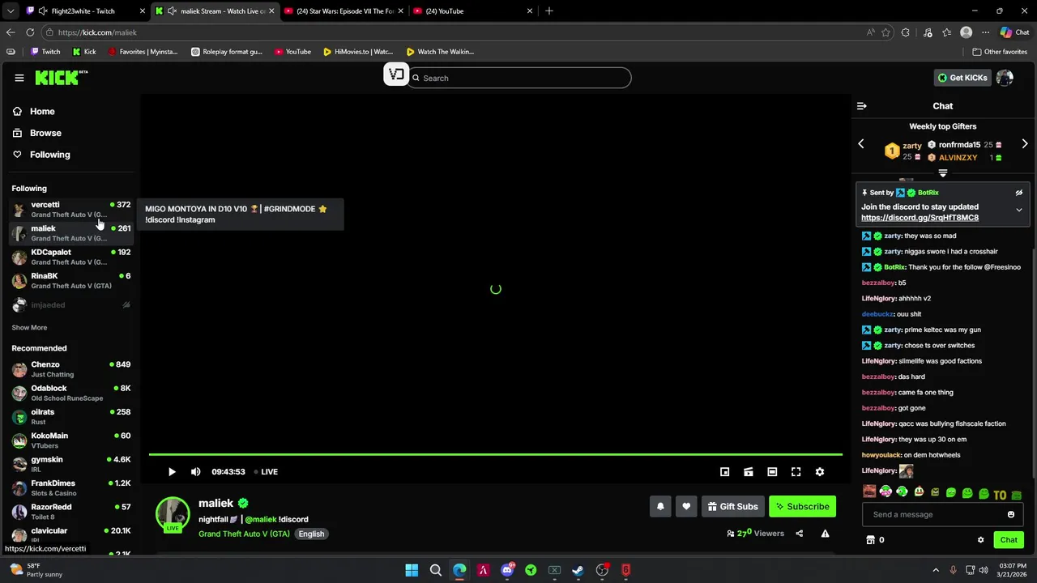The height and width of the screenshot is (583, 1037).
Task: Expand the pinned message chevron
Action: click(x=1019, y=210)
